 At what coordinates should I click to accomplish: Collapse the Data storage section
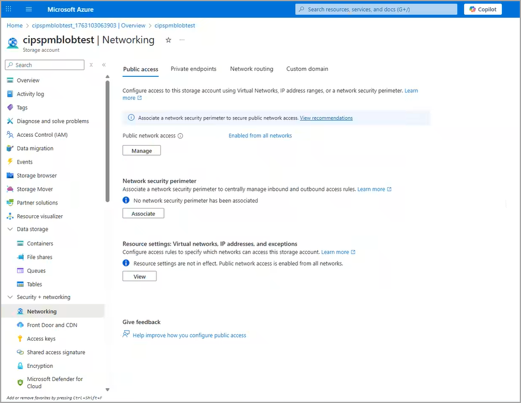click(x=10, y=229)
